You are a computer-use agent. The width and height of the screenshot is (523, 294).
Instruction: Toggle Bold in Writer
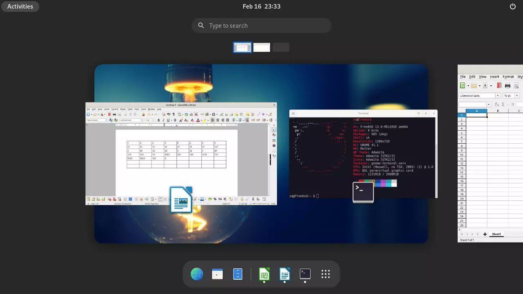tap(159, 120)
